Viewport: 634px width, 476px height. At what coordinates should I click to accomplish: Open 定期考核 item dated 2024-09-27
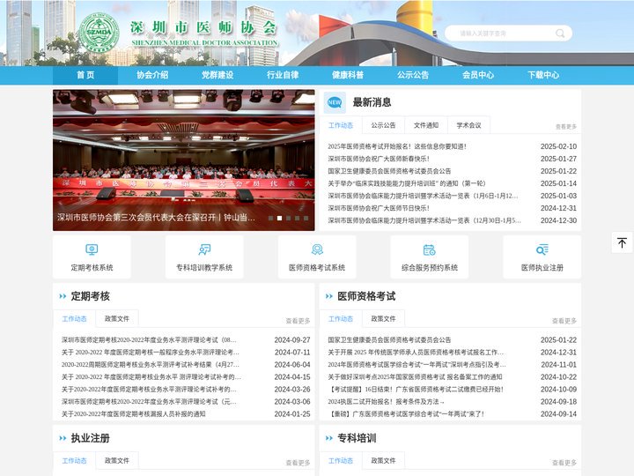[x=149, y=340]
